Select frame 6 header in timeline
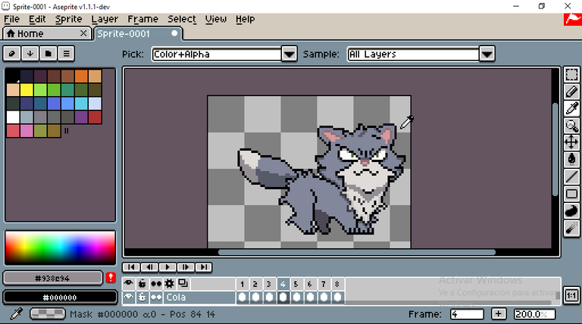Image resolution: width=582 pixels, height=324 pixels. pos(309,284)
